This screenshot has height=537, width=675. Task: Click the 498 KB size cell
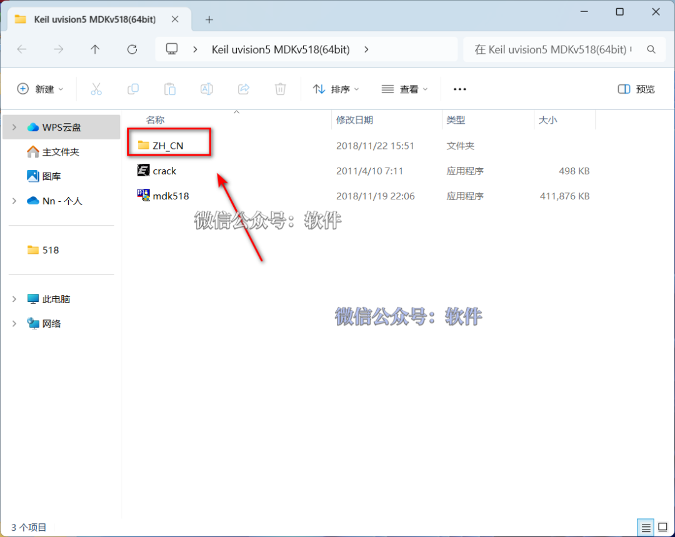(574, 171)
